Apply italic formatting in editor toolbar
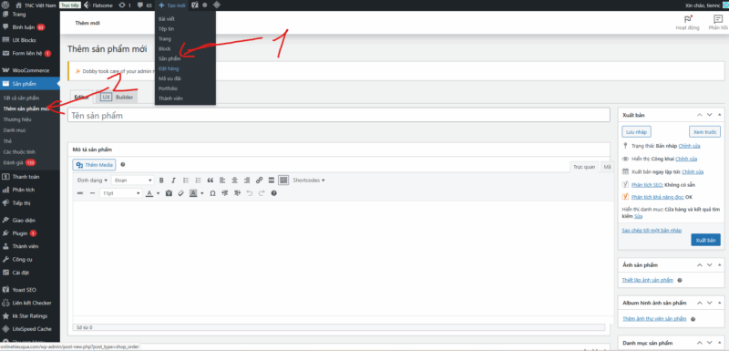Viewport: 729px width, 351px height. tap(173, 181)
